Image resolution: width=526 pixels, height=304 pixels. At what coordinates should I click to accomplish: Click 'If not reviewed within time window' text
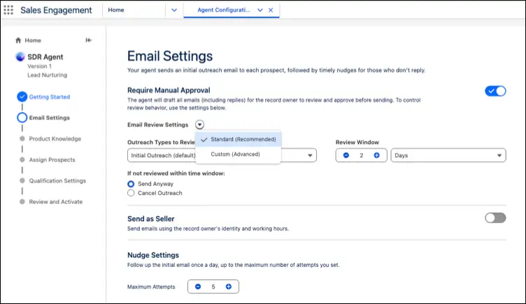coord(176,173)
